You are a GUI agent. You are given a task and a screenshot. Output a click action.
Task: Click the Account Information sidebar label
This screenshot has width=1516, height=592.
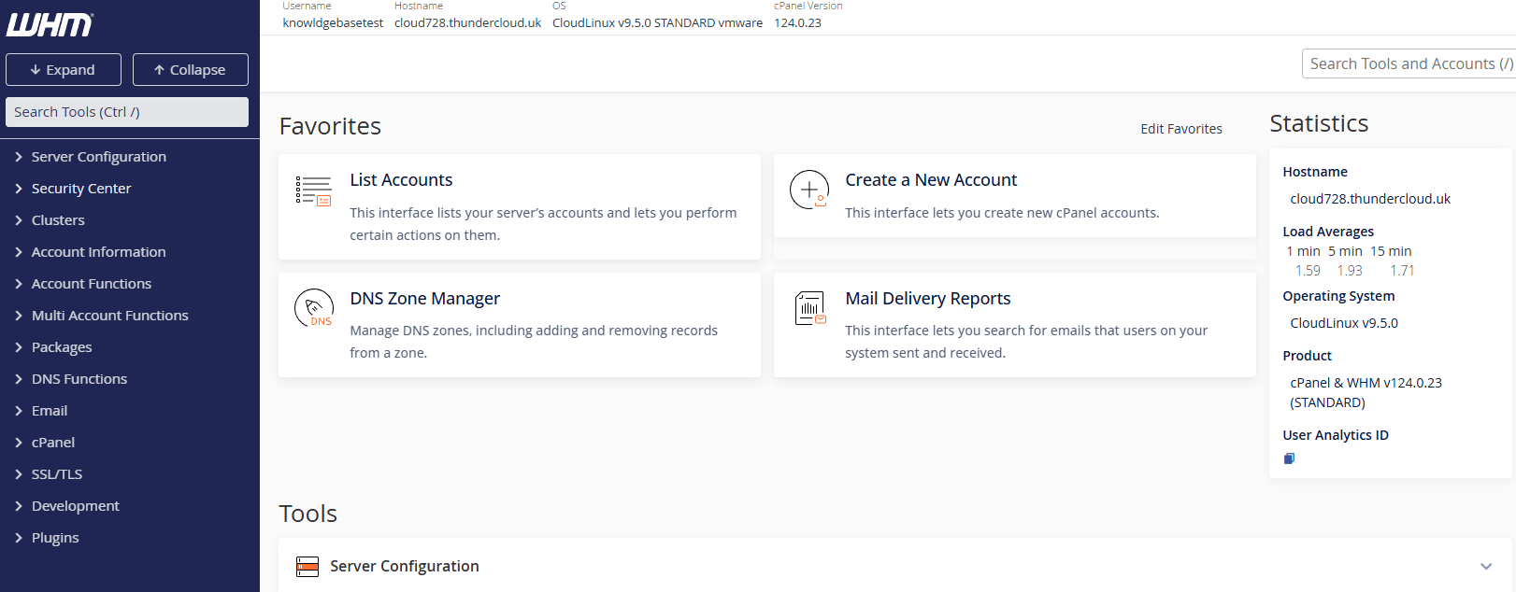99,252
